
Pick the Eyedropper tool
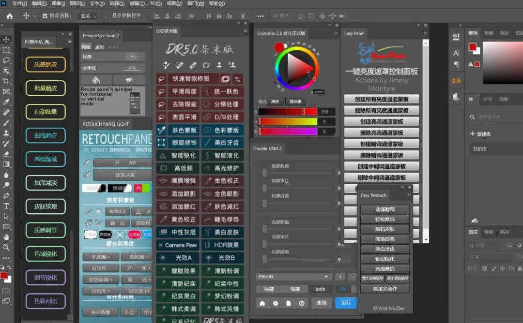(x=6, y=102)
